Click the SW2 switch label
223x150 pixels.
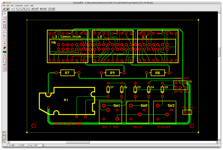click(144, 106)
